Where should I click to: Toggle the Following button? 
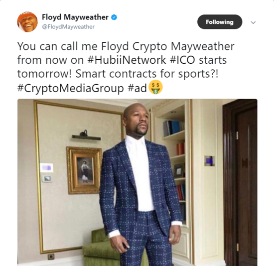pyautogui.click(x=220, y=22)
